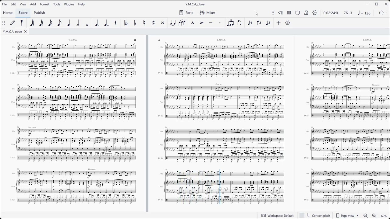Open note input toolbar customization gear
This screenshot has width=390, height=219.
[288, 23]
